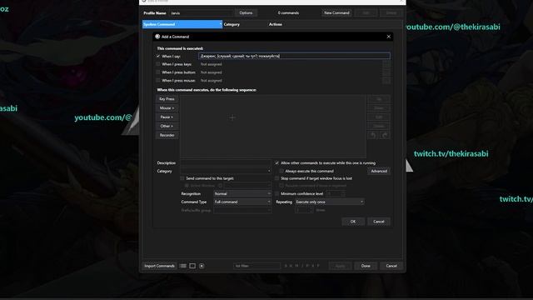Click the Description text field
Viewport: 533px width, 300px height.
click(226, 163)
